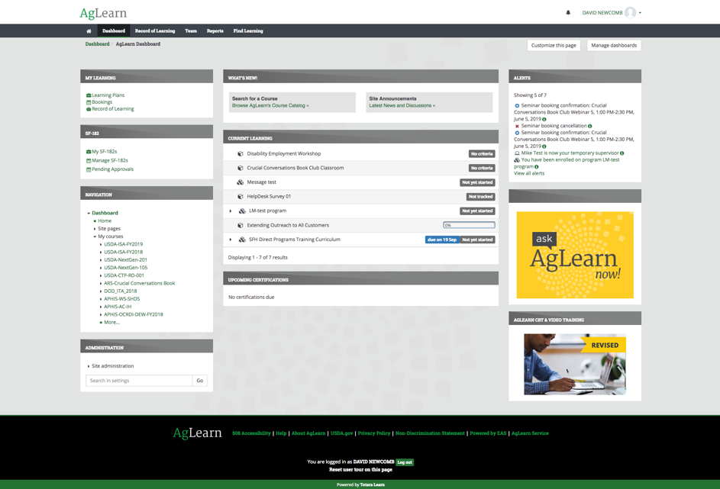Click the home icon in navbar
This screenshot has height=489, width=720.
[89, 31]
